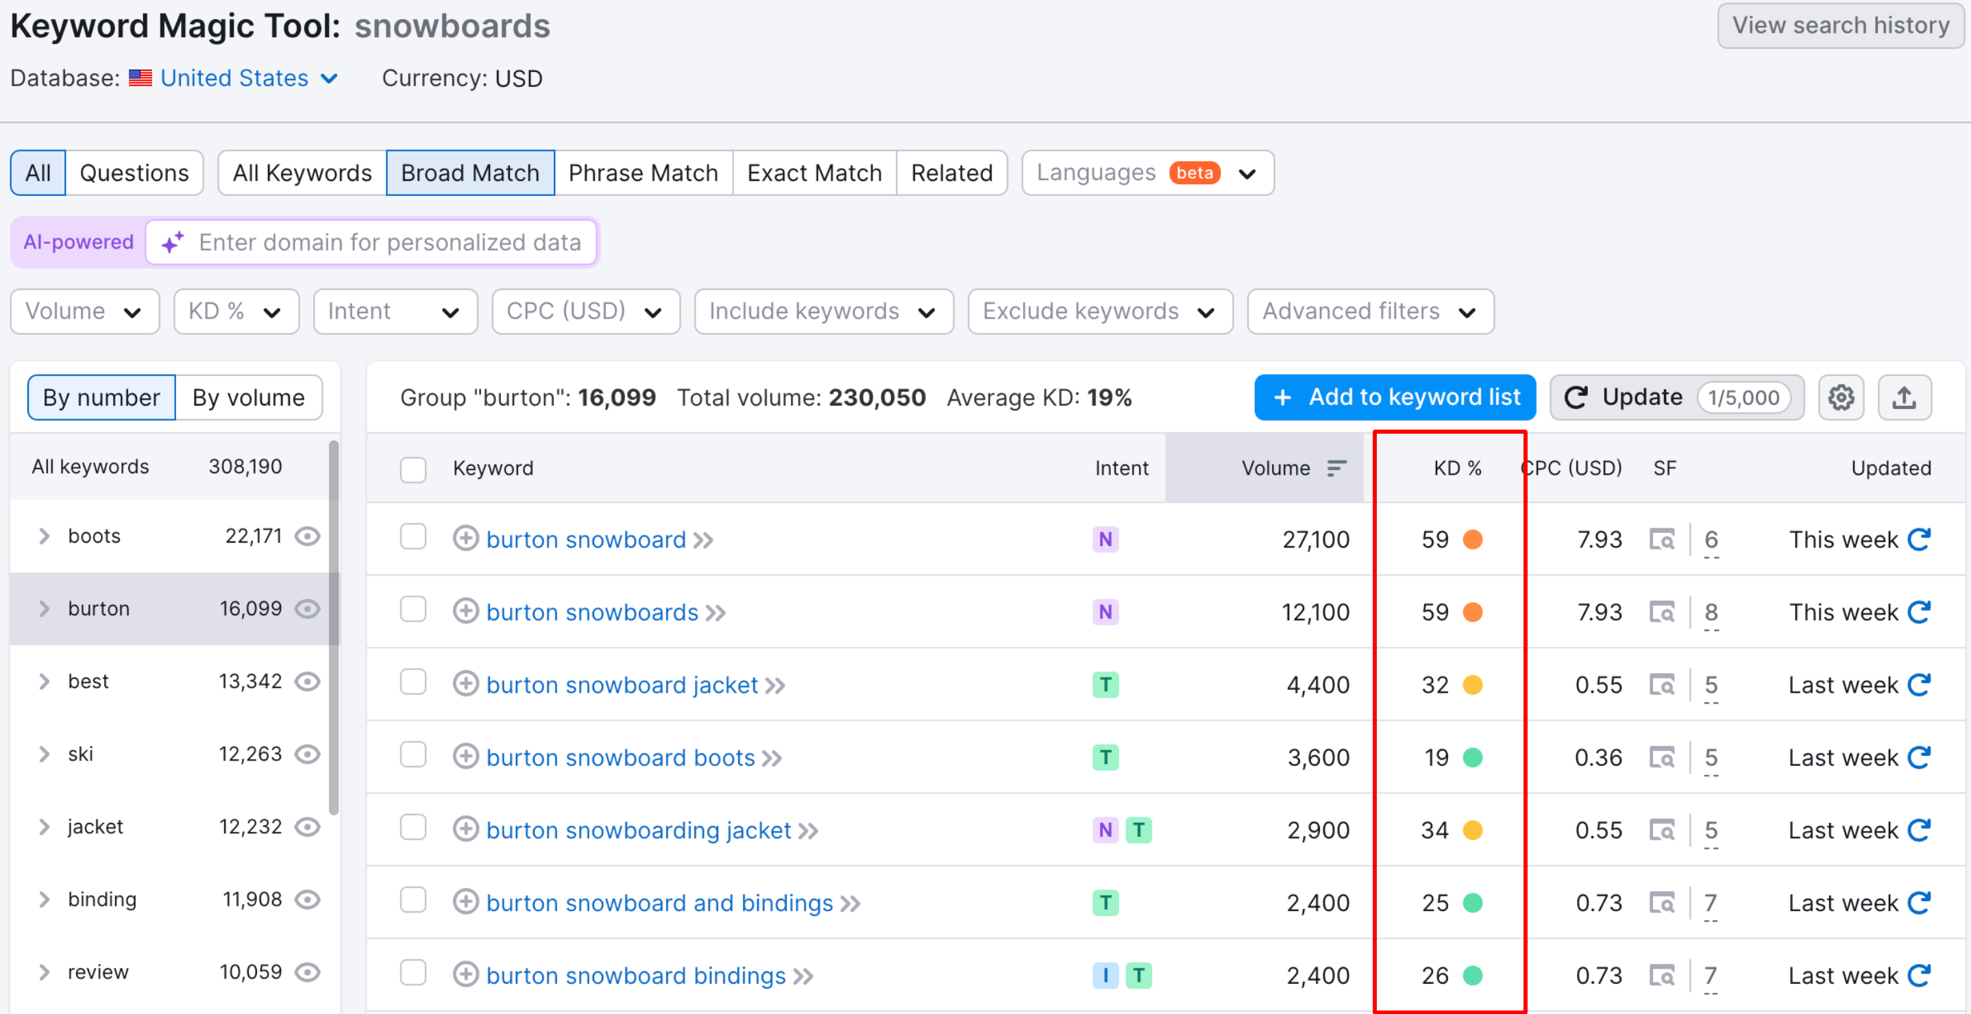The image size is (1971, 1014).
Task: Click the export upload icon
Action: (1905, 397)
